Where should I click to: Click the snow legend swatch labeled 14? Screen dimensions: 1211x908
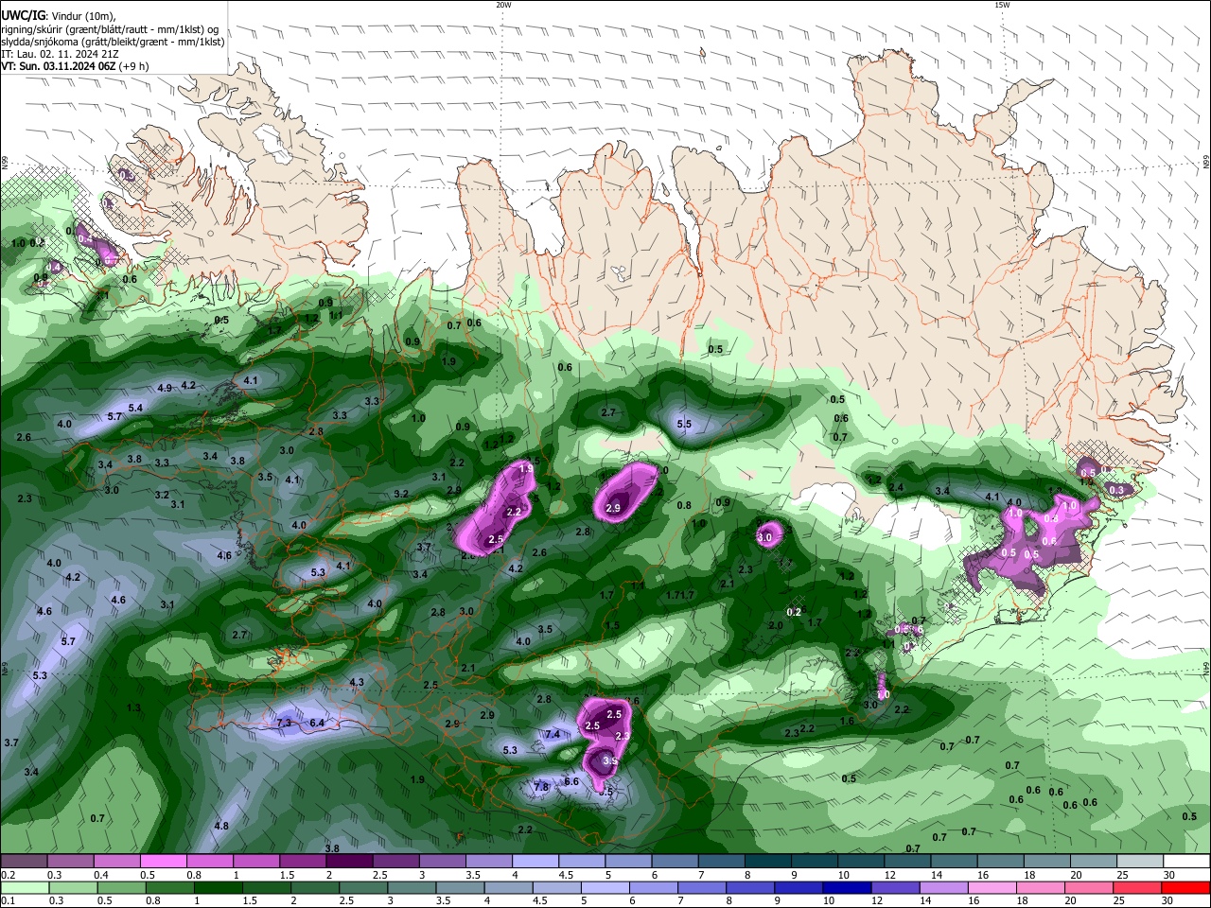pos(955,862)
